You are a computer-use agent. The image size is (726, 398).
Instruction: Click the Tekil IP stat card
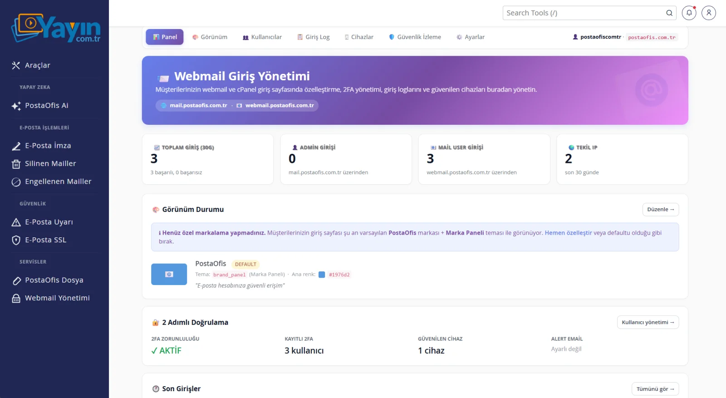(x=622, y=159)
